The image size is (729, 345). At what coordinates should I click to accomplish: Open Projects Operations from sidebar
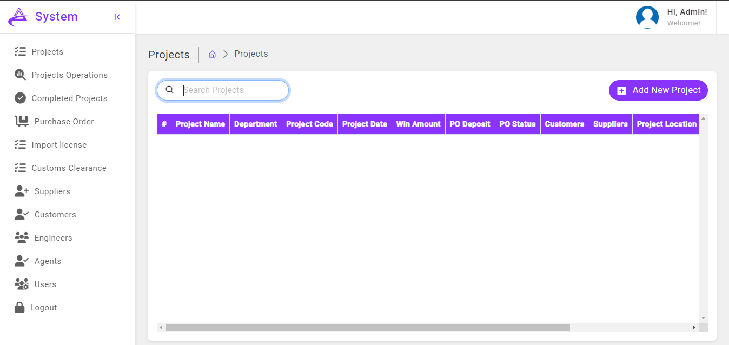[x=69, y=75]
